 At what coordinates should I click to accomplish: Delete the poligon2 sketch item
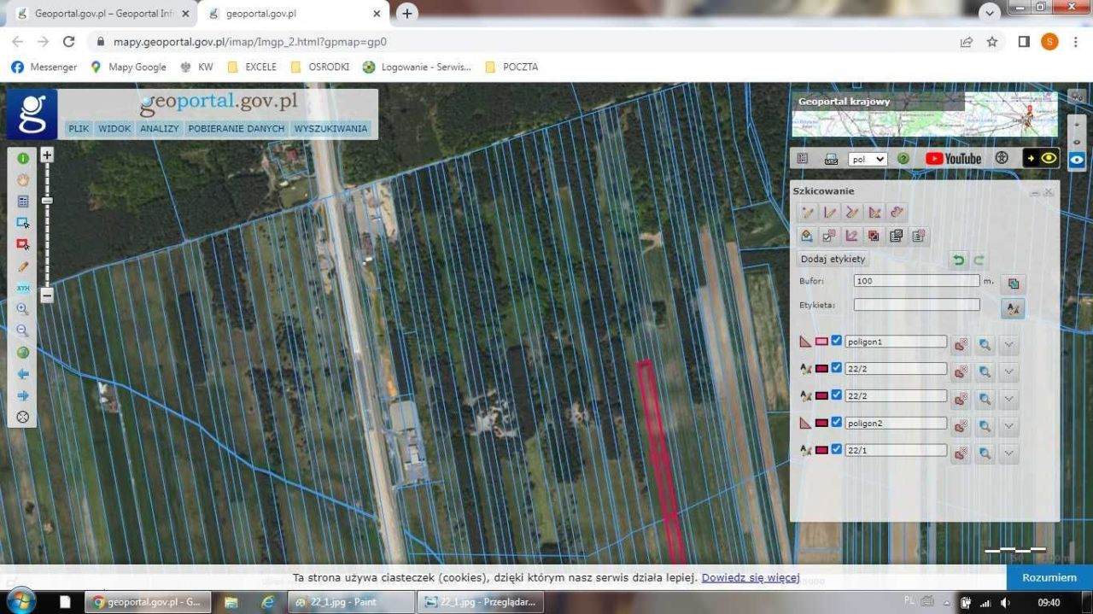coord(961,426)
